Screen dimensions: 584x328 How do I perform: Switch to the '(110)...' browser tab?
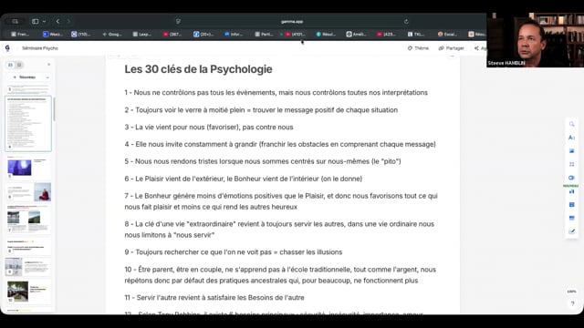click(x=81, y=35)
